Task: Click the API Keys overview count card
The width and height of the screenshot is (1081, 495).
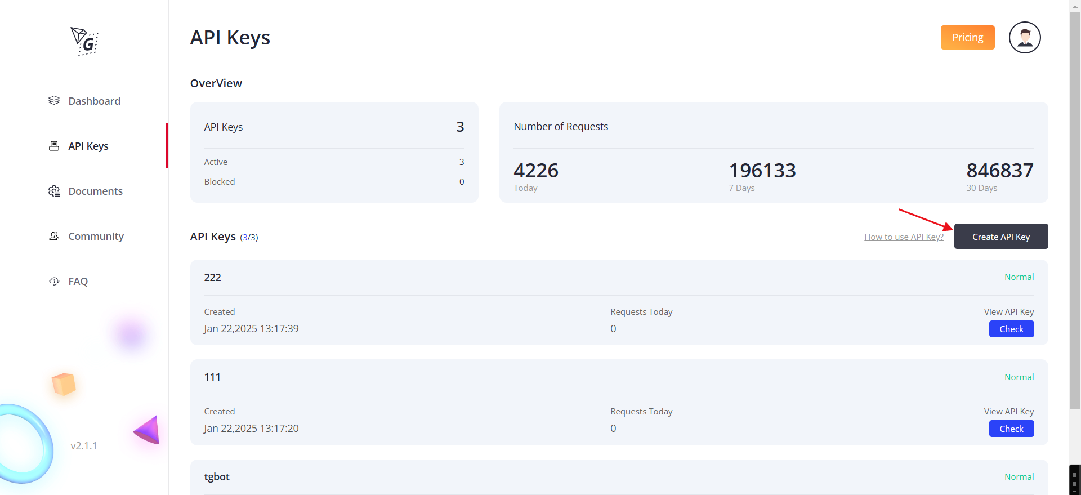Action: point(334,152)
